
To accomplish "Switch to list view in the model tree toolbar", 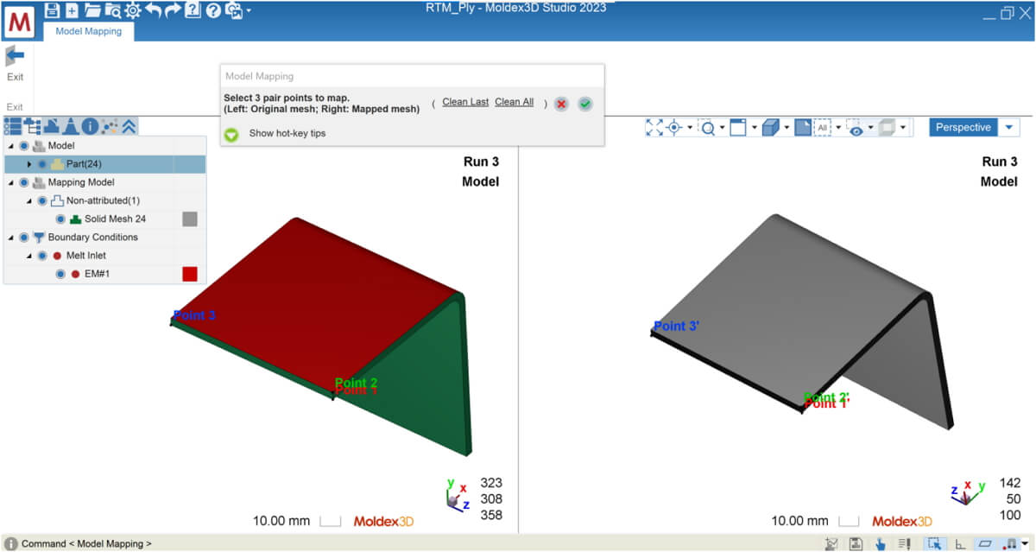I will pos(12,126).
